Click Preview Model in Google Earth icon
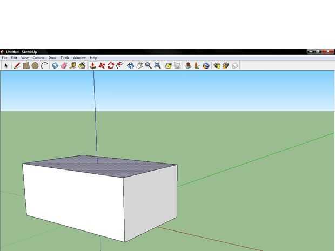 point(206,65)
